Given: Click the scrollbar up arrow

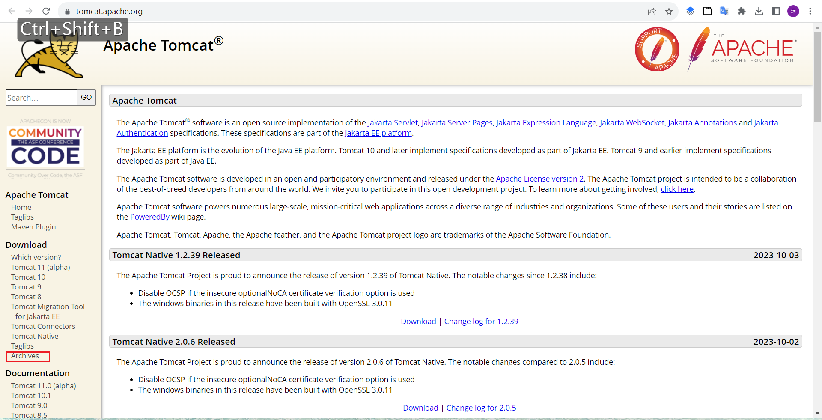Looking at the screenshot, I should coord(818,27).
